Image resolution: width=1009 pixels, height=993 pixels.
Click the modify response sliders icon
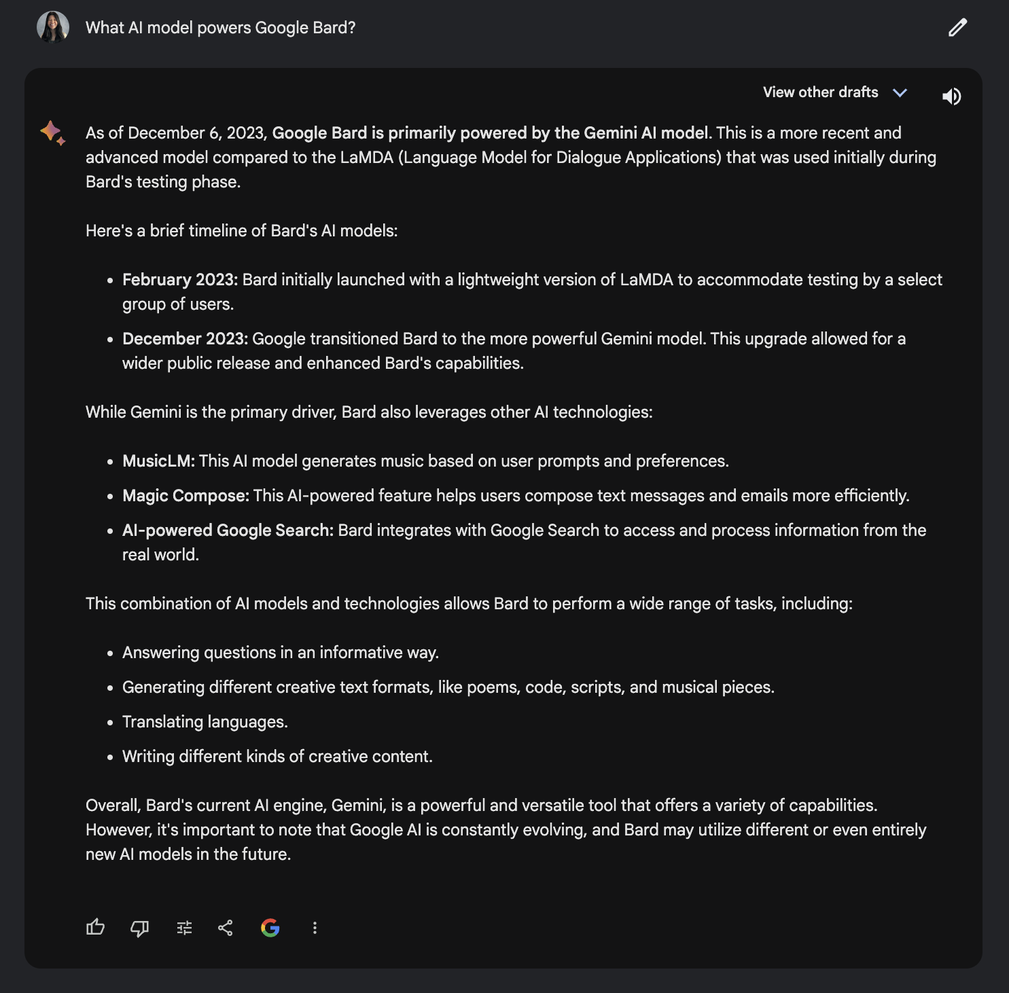coord(184,928)
